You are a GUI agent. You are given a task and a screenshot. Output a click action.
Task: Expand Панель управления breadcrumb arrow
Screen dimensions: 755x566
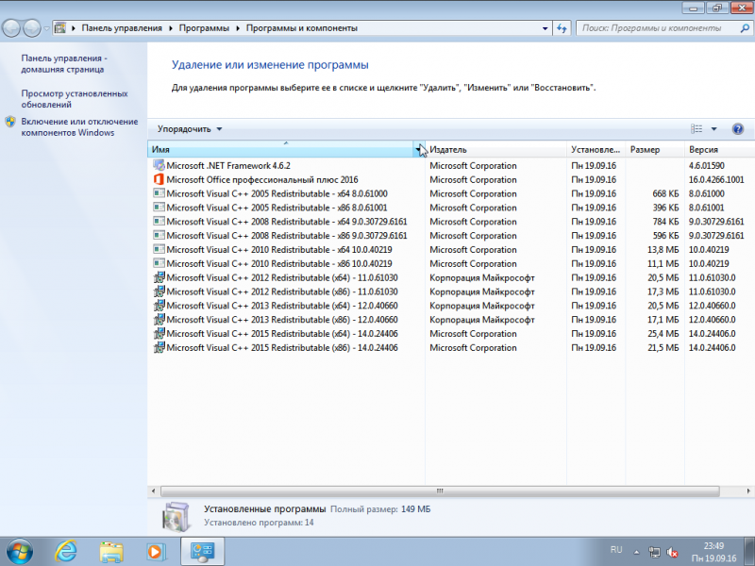171,28
